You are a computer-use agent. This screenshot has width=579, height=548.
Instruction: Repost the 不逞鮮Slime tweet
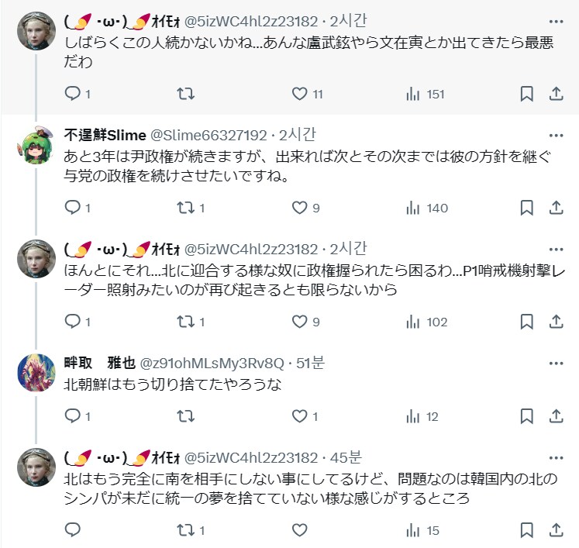click(x=186, y=208)
